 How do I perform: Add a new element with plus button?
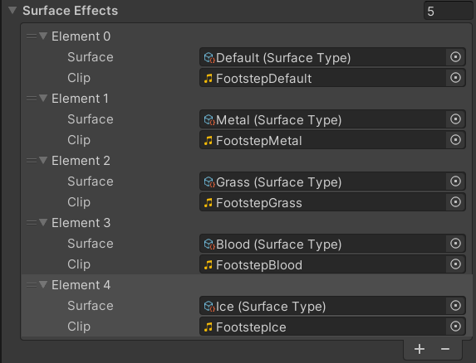coord(420,349)
